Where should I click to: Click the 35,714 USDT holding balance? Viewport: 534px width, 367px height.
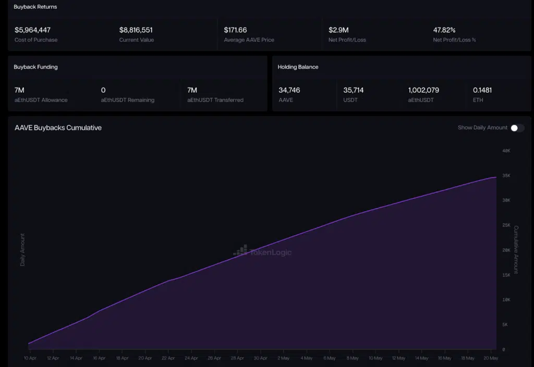point(354,91)
